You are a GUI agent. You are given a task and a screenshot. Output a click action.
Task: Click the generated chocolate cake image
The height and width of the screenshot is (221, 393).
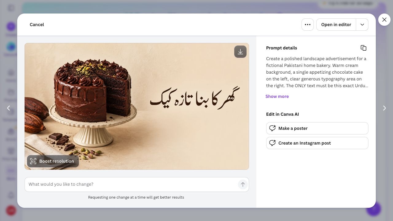click(137, 106)
